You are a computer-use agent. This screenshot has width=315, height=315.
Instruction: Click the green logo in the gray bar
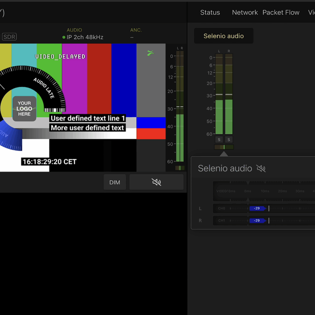(150, 53)
